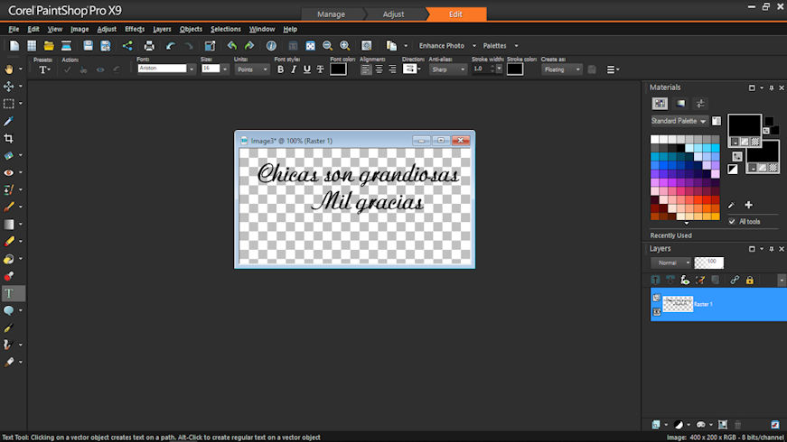Select the Flood Fill tool

(x=9, y=259)
